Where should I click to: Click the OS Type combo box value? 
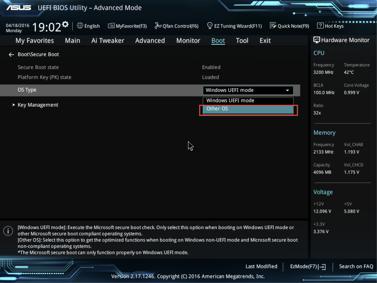248,90
